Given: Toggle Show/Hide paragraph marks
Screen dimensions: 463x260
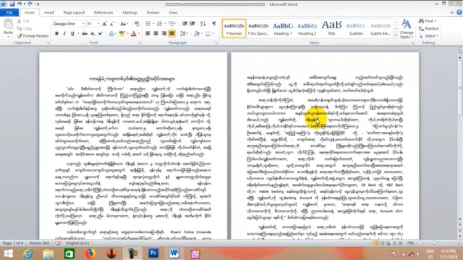Looking at the screenshot, I should [214, 23].
